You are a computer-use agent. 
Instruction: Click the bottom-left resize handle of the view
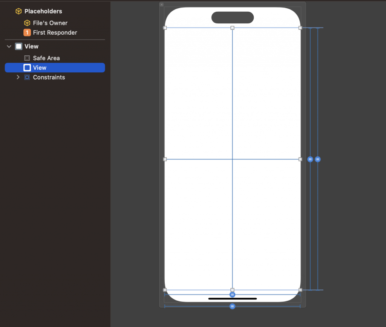pyautogui.click(x=165, y=290)
